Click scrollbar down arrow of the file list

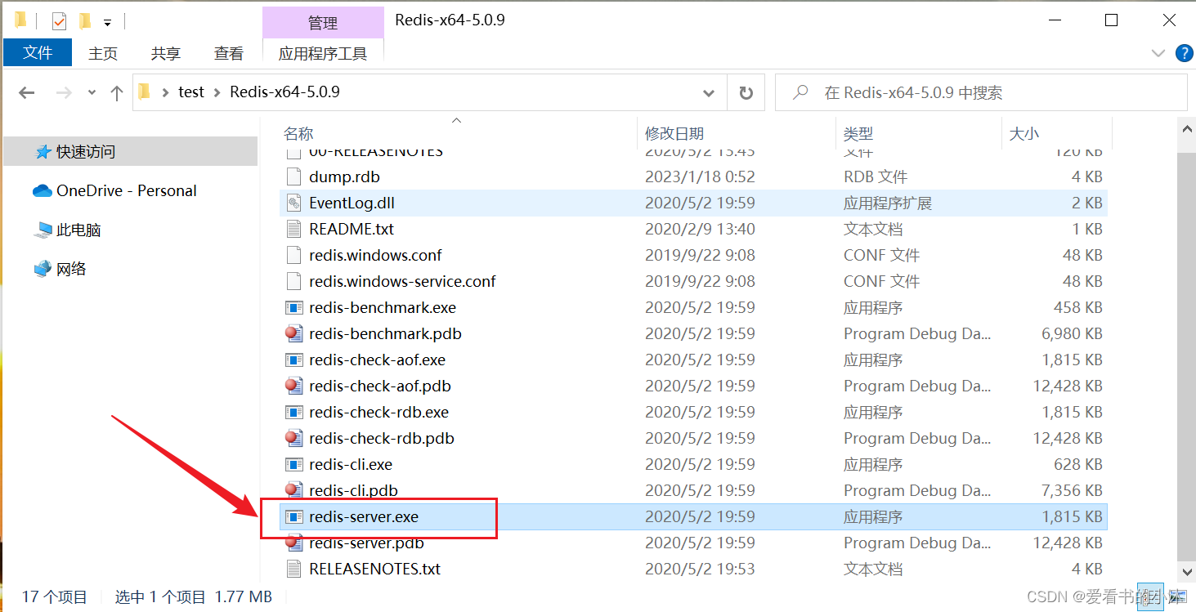[x=1186, y=572]
